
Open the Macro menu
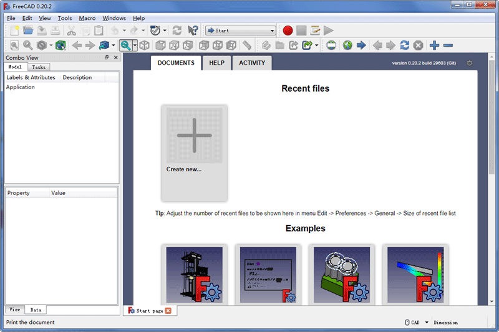click(87, 18)
